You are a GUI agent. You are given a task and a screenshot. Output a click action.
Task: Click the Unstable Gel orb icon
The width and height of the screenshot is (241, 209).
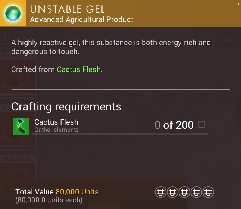click(13, 13)
